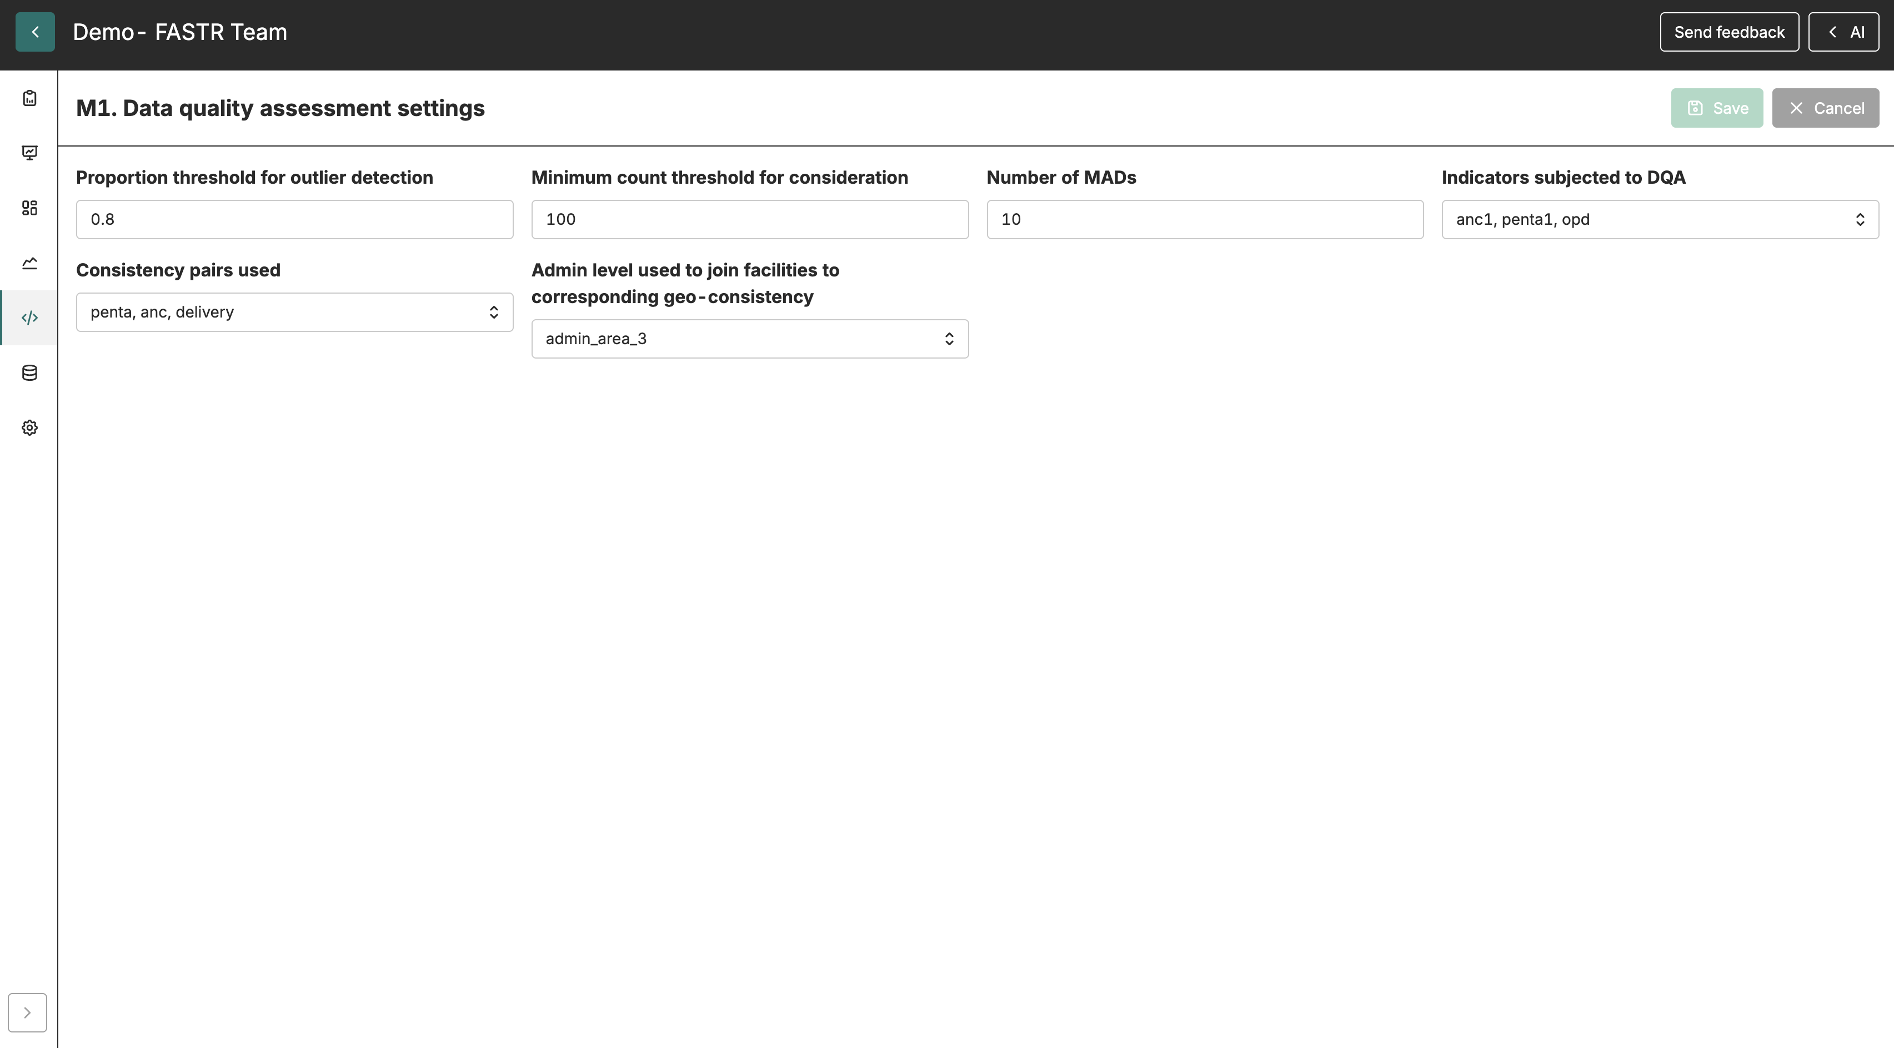Click the 'Demo - FASTR Team' title text
The width and height of the screenshot is (1894, 1048).
pyautogui.click(x=180, y=32)
